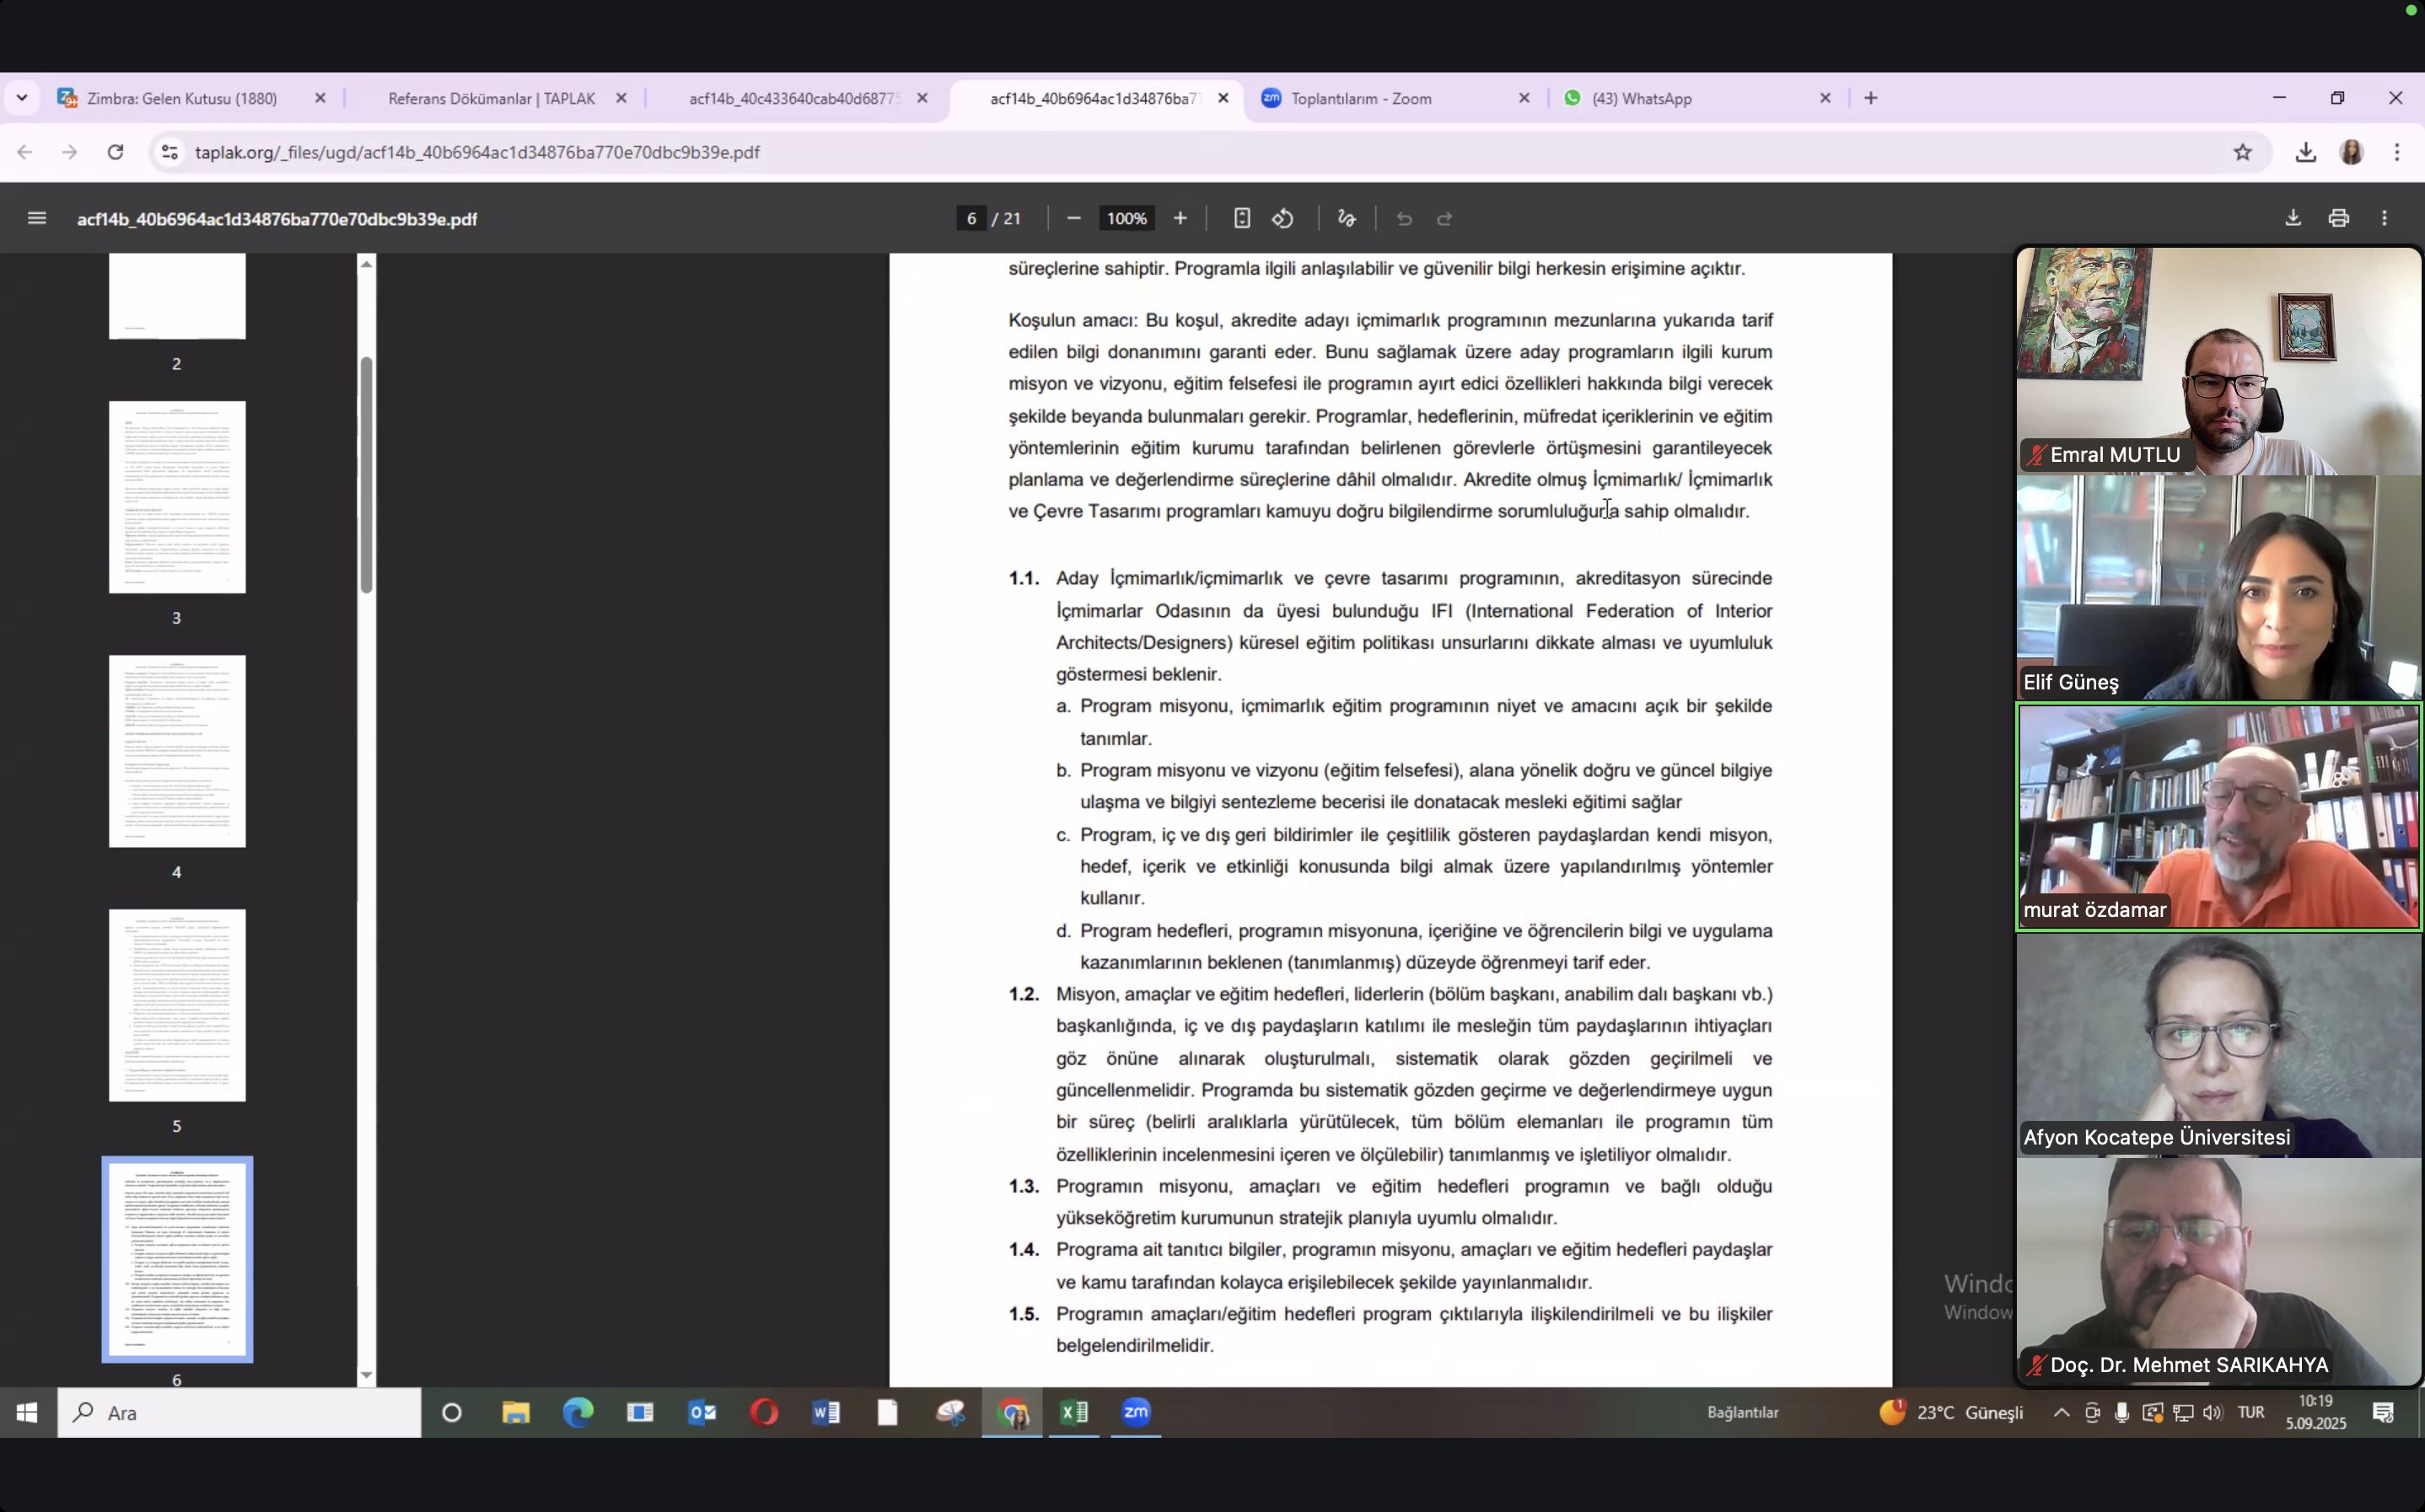Open Microsoft Edge from taskbar
The image size is (2425, 1512).
578,1412
